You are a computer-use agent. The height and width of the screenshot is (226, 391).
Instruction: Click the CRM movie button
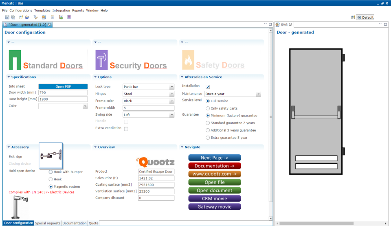tap(215, 199)
